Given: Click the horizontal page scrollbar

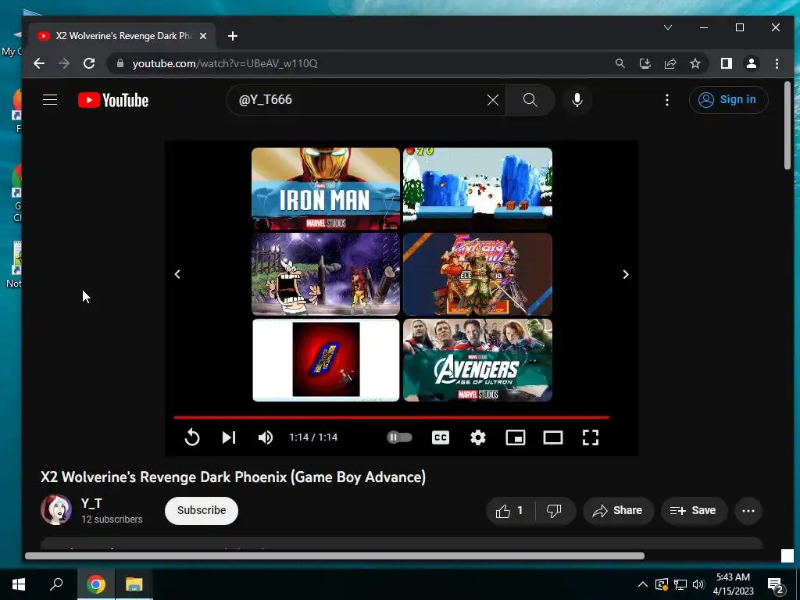Looking at the screenshot, I should tap(334, 555).
